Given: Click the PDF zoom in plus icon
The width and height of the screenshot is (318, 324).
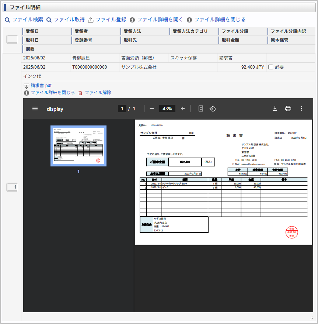Looking at the screenshot, I should [183, 108].
